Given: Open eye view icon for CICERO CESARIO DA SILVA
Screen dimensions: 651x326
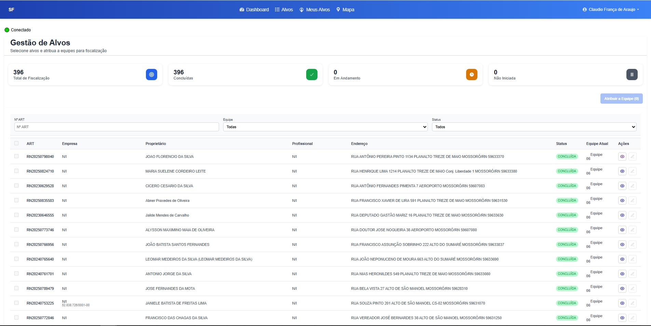Looking at the screenshot, I should (622, 186).
